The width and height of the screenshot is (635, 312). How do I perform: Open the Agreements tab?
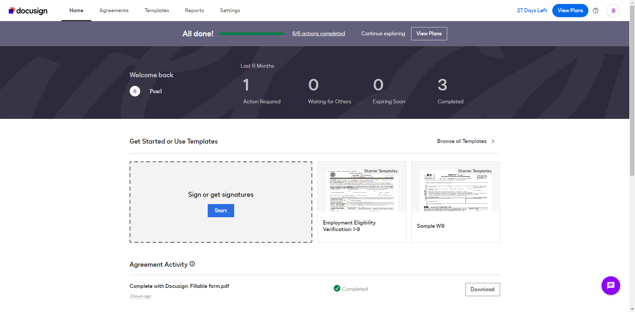[114, 11]
